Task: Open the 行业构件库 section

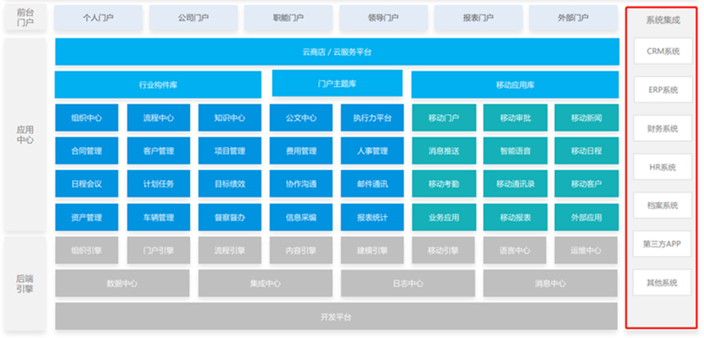Action: pos(158,84)
